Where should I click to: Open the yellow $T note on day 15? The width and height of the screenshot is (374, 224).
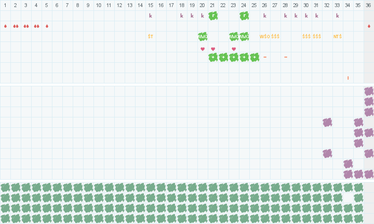151,36
